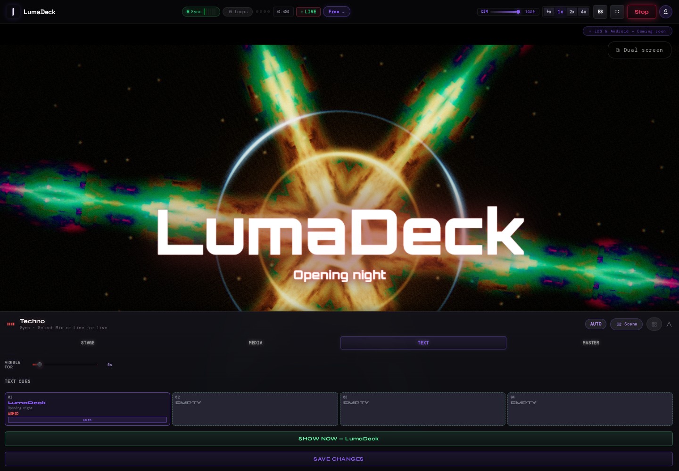Click the red ARMED status label
Image resolution: width=679 pixels, height=471 pixels.
[x=13, y=414]
